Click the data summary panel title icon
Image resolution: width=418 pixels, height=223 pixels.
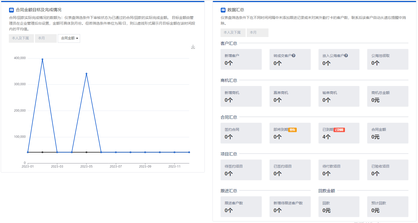tap(223, 10)
